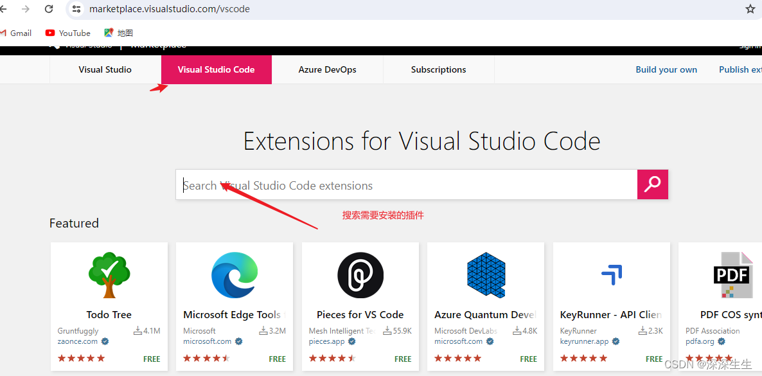Screen dimensions: 762x376
Task: Click the Microsoft Edge Tools logo
Action: pyautogui.click(x=234, y=275)
